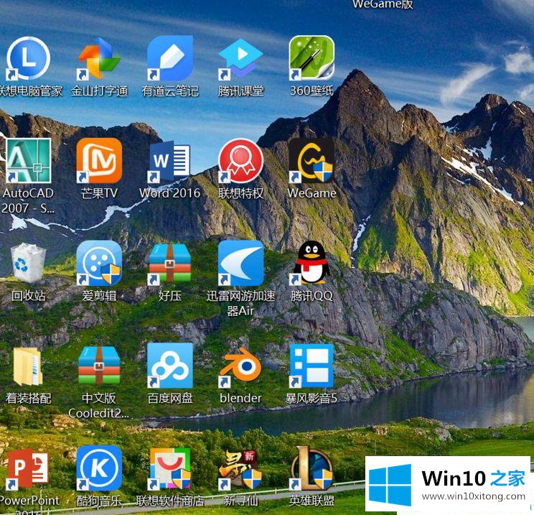Select the AutoCAD 2007 shortcut icon
The width and height of the screenshot is (534, 515).
click(x=28, y=160)
